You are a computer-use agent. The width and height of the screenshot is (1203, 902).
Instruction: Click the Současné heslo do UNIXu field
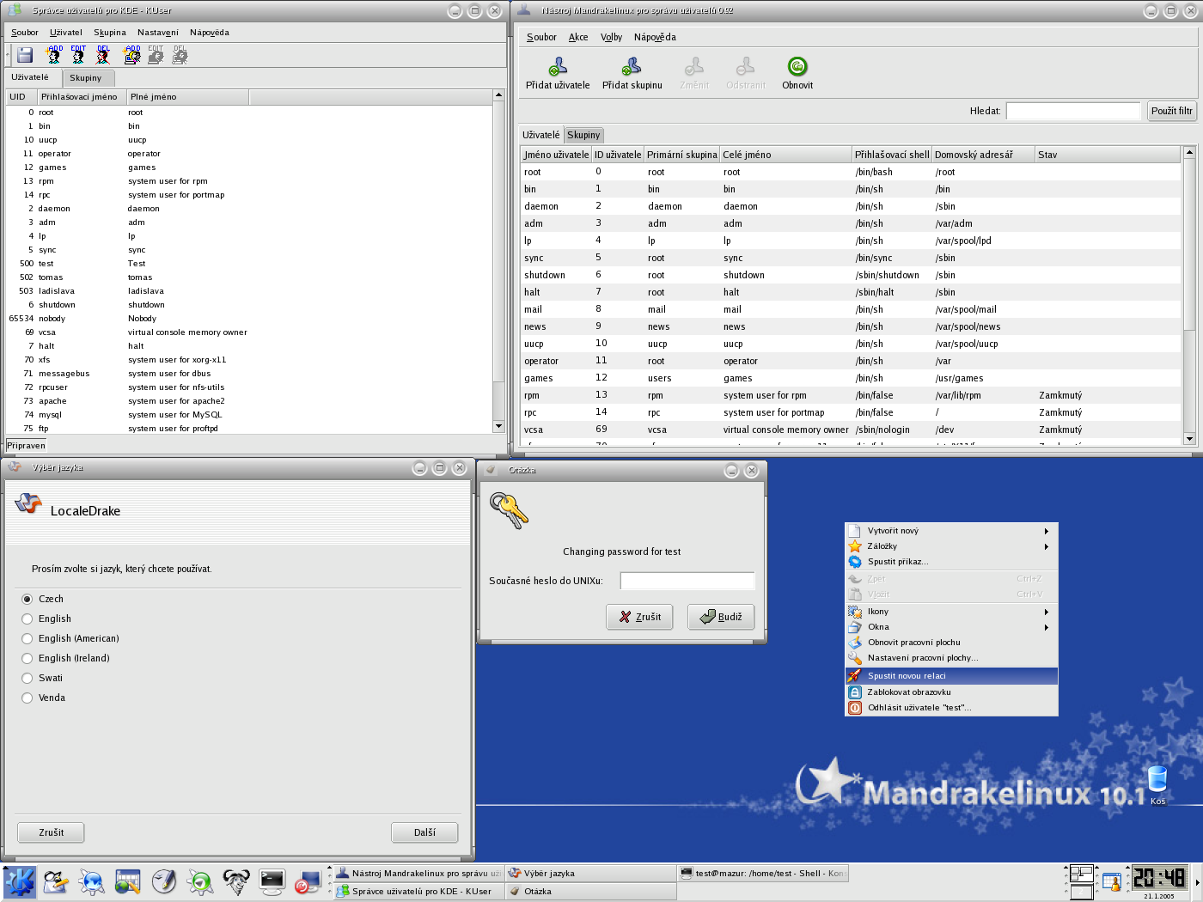click(x=687, y=581)
